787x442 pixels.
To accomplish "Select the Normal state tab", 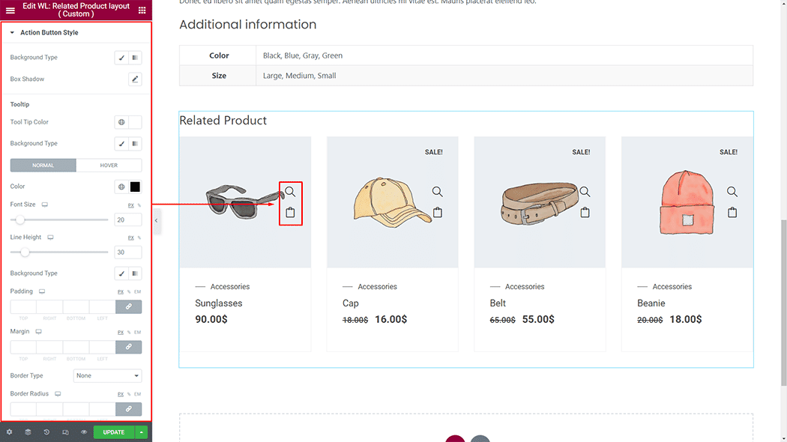I will 43,166.
